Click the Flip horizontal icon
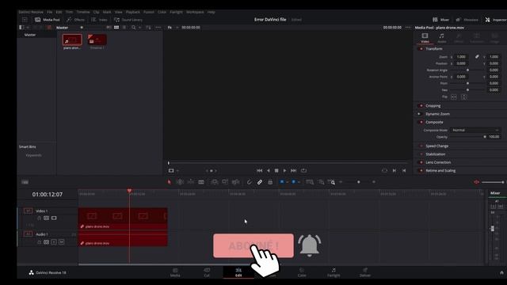The image size is (507, 285). point(454,97)
